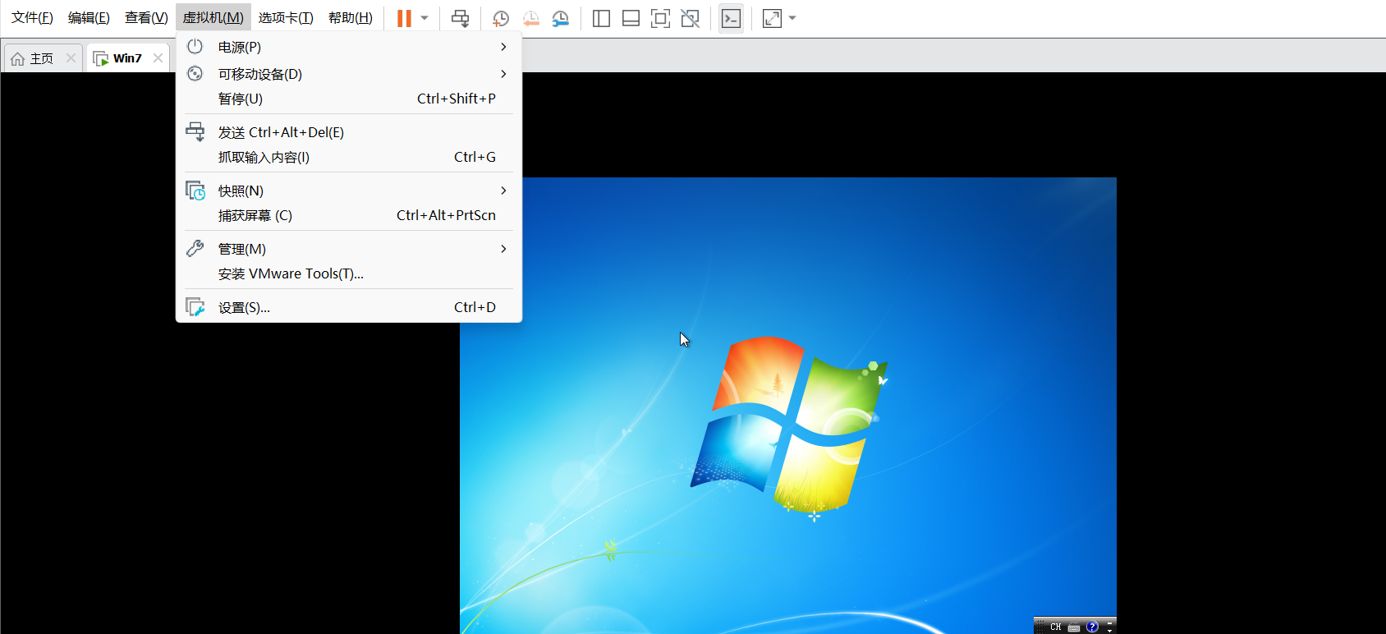Click the submenu arrow on 电源(P) row
The height and width of the screenshot is (634, 1386).
(x=503, y=47)
